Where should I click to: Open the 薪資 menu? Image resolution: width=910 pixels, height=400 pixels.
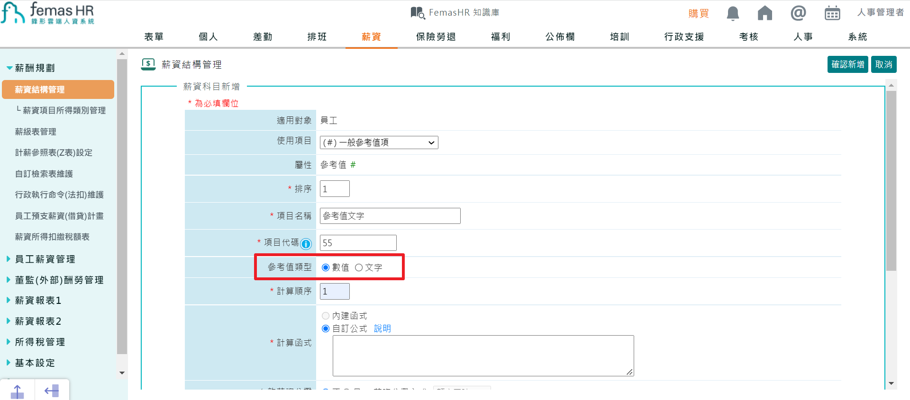click(372, 37)
